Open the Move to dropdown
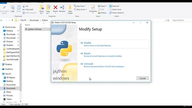Viewport: 192px width, 108px height. click(42, 12)
